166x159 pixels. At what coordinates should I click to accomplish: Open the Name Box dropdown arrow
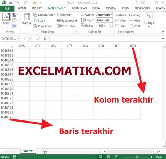(19, 39)
